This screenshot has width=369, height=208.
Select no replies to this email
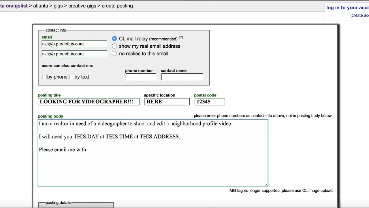click(x=114, y=53)
